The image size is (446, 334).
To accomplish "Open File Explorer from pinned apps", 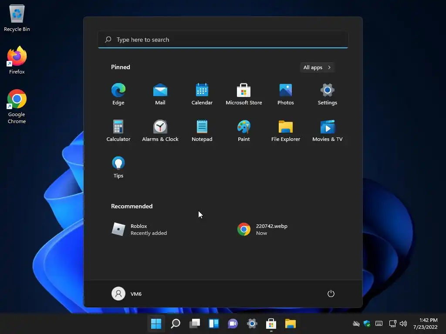I will tap(286, 130).
